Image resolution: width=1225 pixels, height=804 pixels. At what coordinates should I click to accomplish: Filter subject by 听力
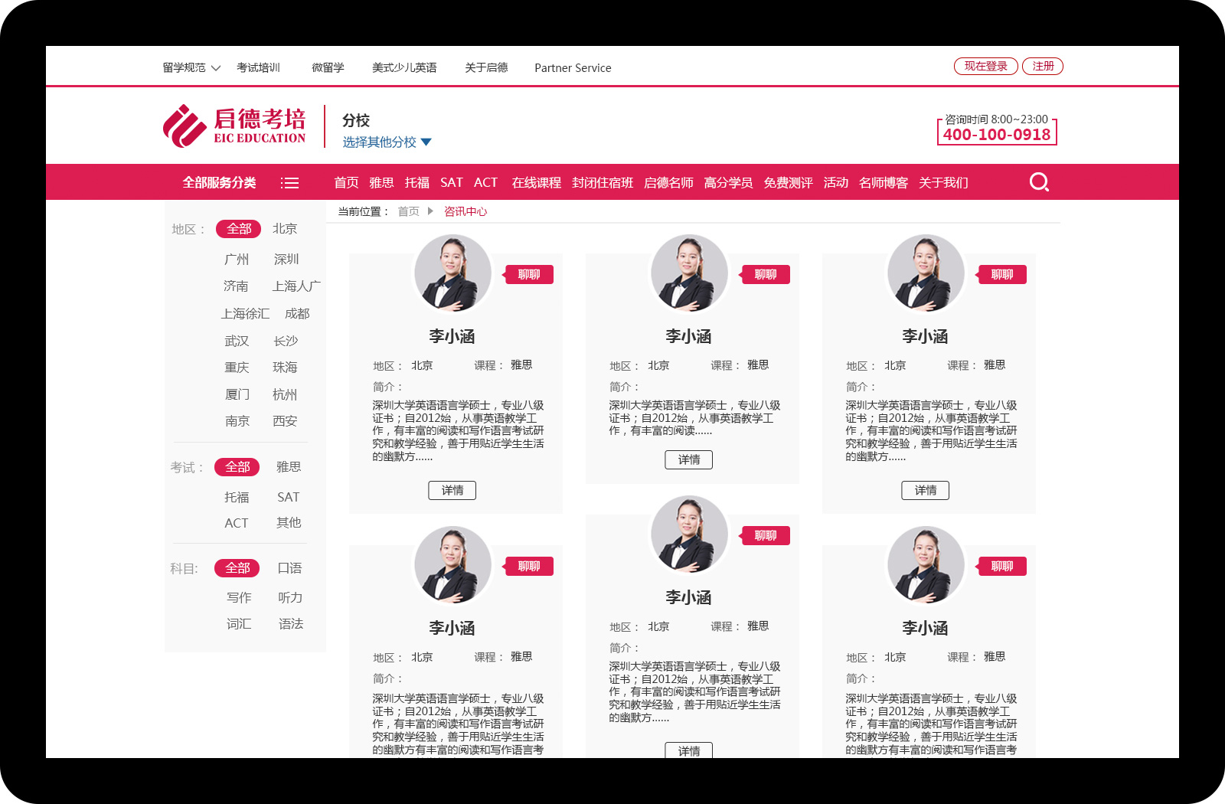click(290, 598)
